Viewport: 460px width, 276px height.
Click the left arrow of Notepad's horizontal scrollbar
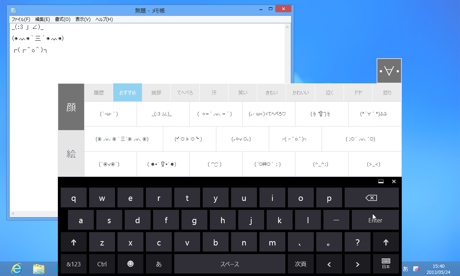(x=13, y=213)
